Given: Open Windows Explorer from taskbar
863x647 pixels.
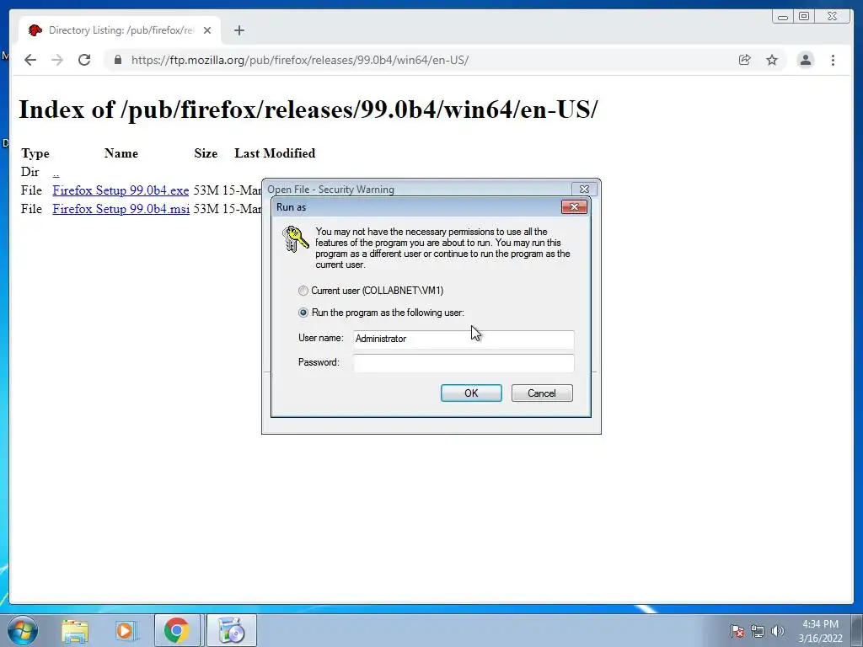Looking at the screenshot, I should 75,630.
